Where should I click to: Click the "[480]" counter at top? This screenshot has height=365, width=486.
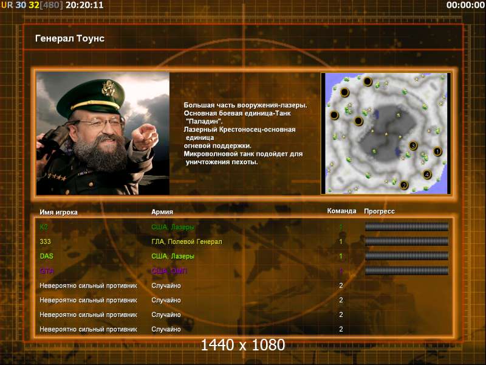[x=51, y=5]
